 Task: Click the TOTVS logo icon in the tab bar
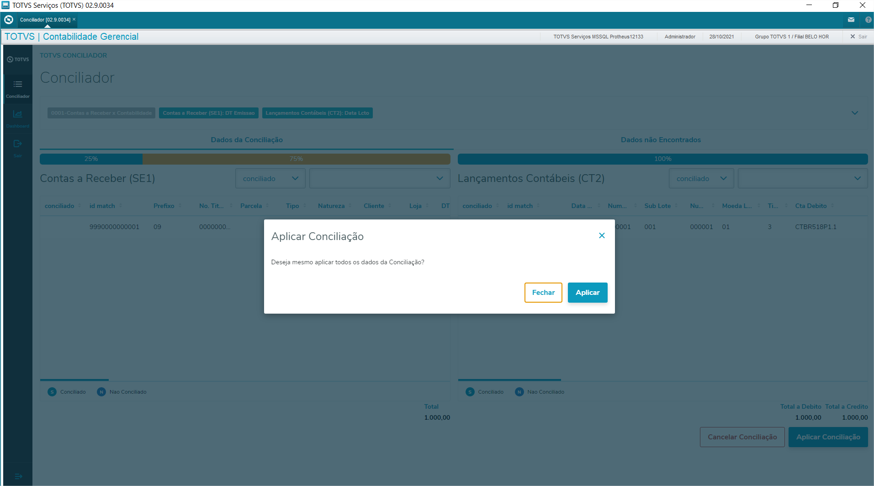[9, 20]
